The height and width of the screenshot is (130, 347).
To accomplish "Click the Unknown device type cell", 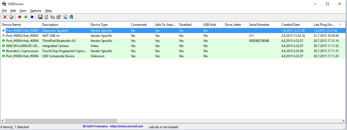I will (97, 56).
